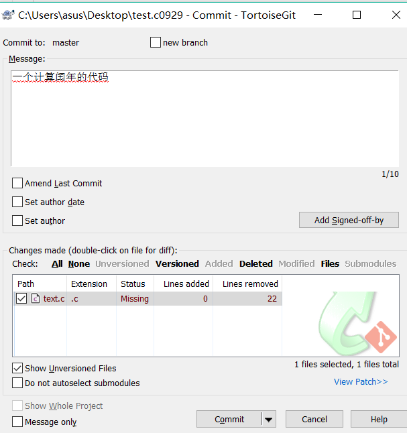
Task: Cancel the commit dialog
Action: pos(314,419)
